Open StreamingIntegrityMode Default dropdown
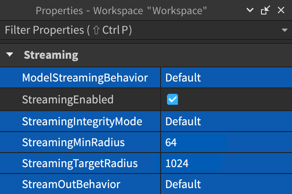 [226, 122]
